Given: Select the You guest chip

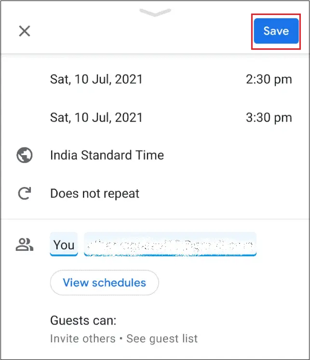Looking at the screenshot, I should pyautogui.click(x=64, y=245).
